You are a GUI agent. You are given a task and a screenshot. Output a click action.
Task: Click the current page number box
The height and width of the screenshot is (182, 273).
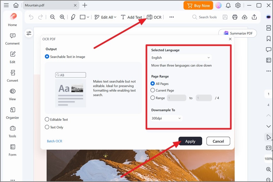click(x=268, y=94)
